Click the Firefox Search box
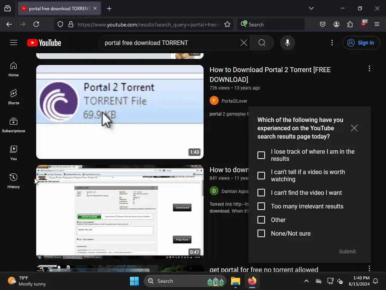This screenshot has height=290, width=386. point(271,25)
